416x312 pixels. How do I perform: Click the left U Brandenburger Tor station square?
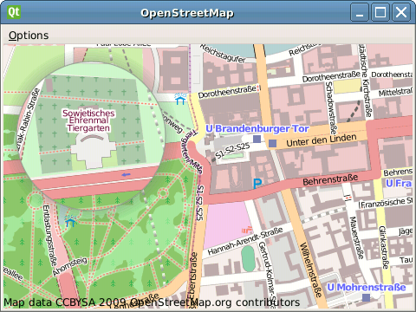pos(257,139)
